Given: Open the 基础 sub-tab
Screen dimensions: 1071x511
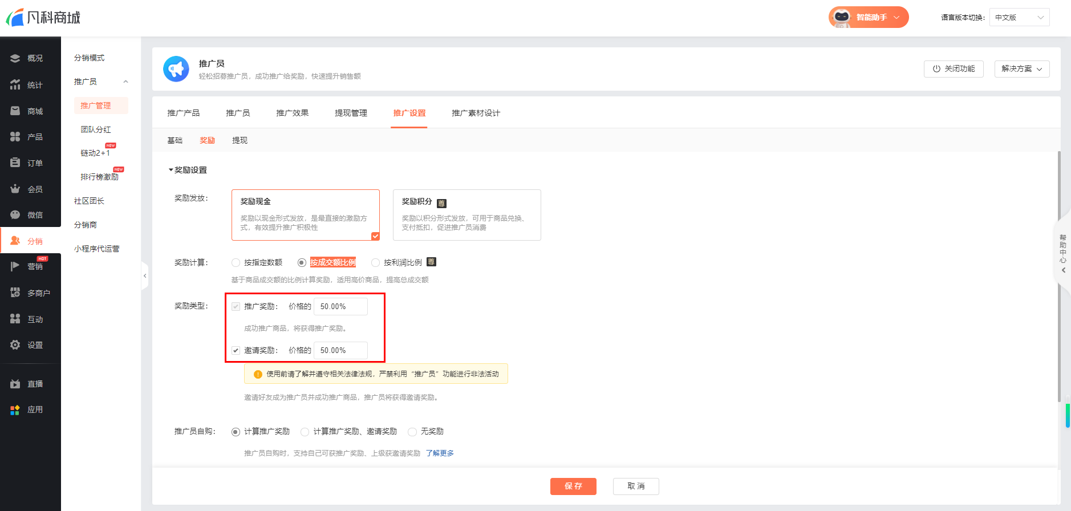Looking at the screenshot, I should coord(175,140).
